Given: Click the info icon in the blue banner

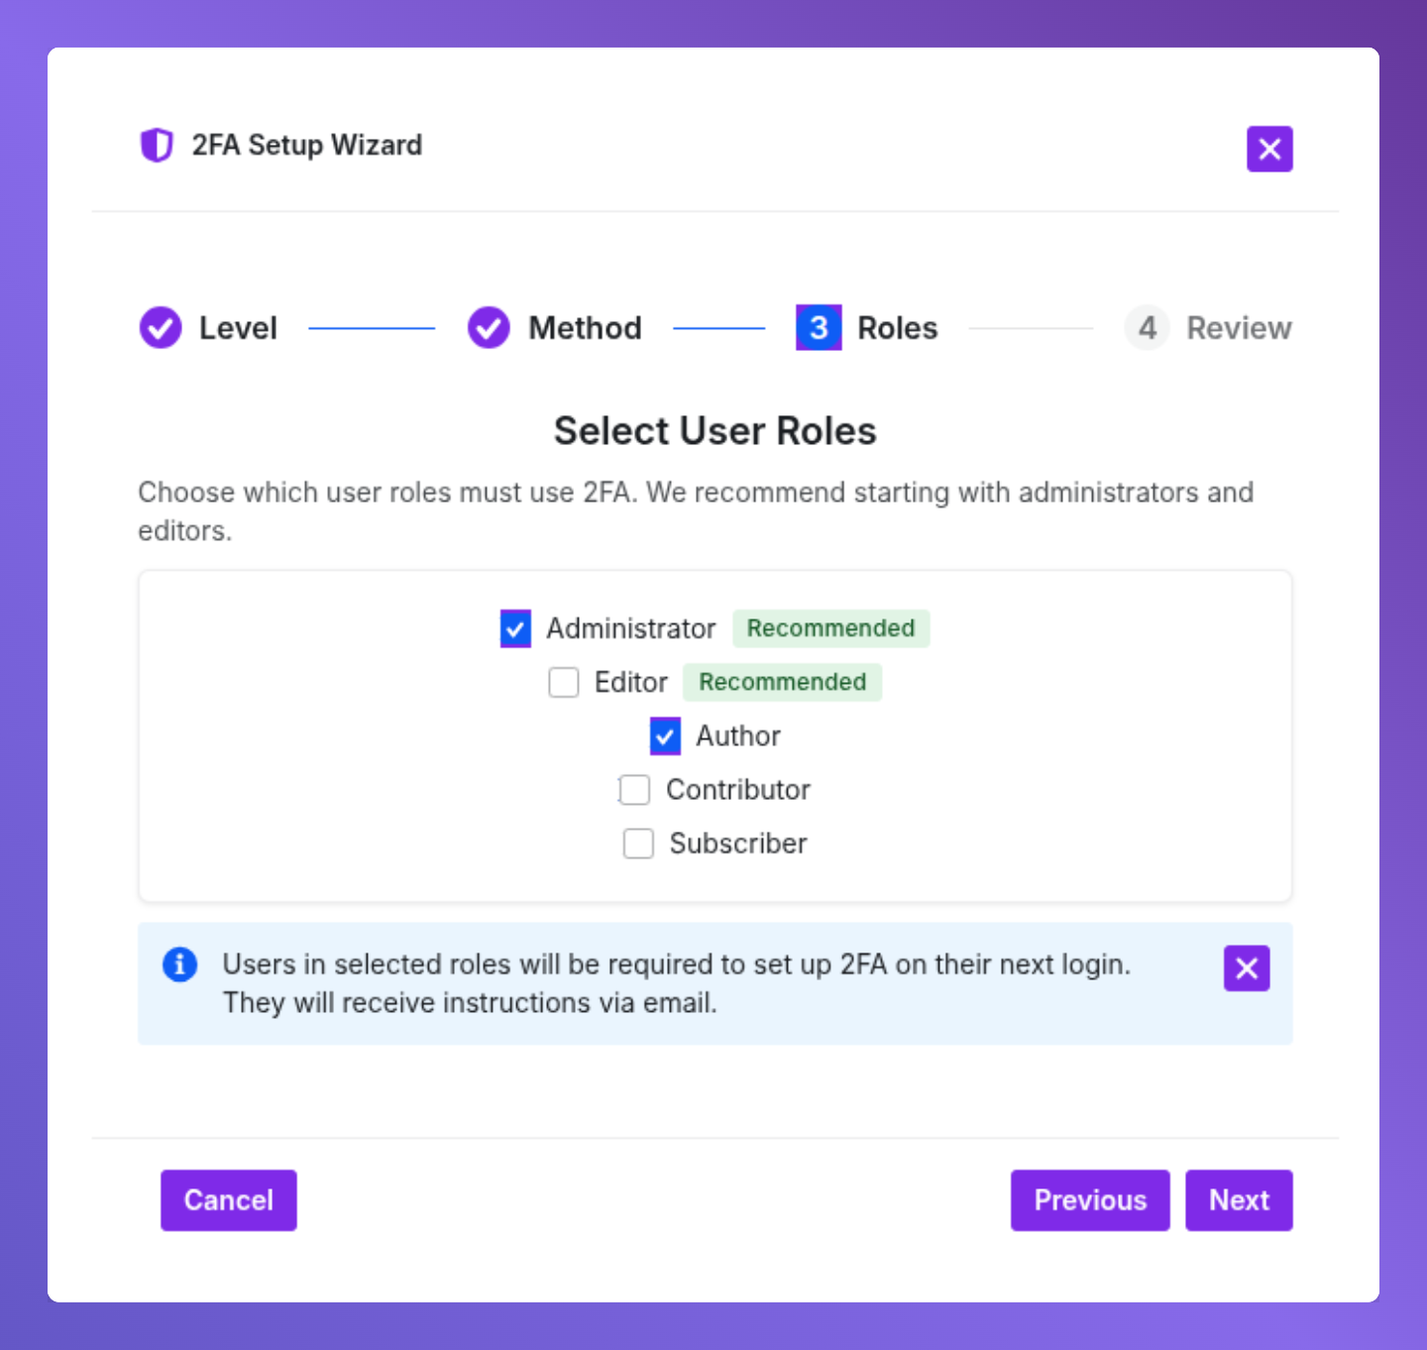Looking at the screenshot, I should [179, 963].
